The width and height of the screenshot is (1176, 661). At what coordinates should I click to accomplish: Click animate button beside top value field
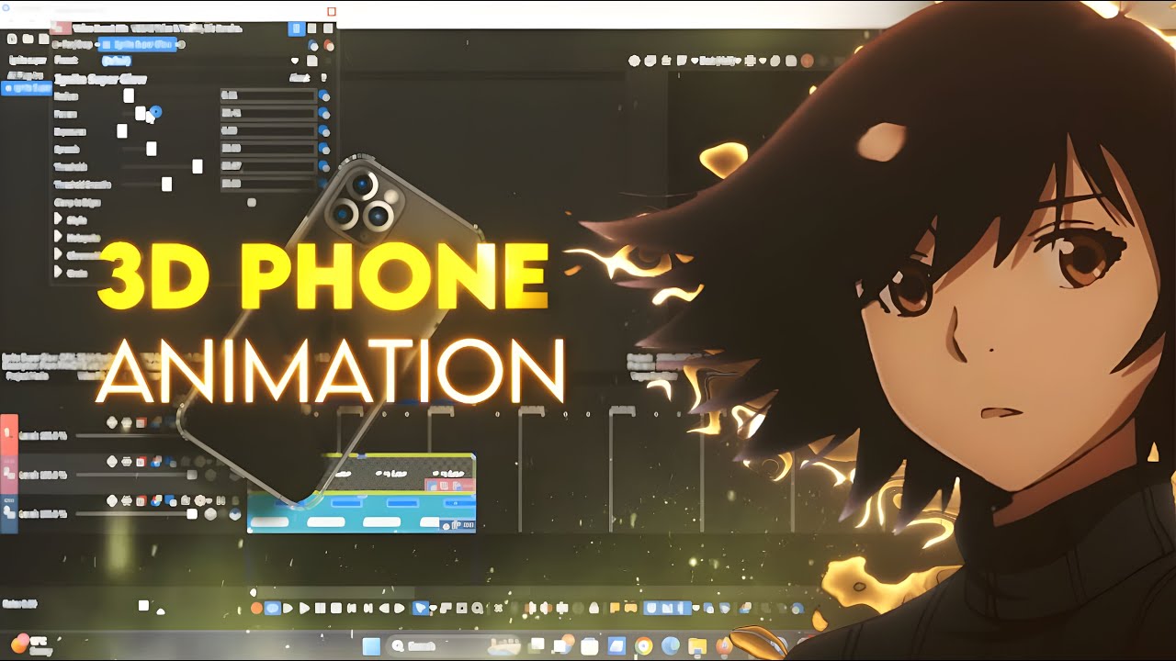(324, 95)
